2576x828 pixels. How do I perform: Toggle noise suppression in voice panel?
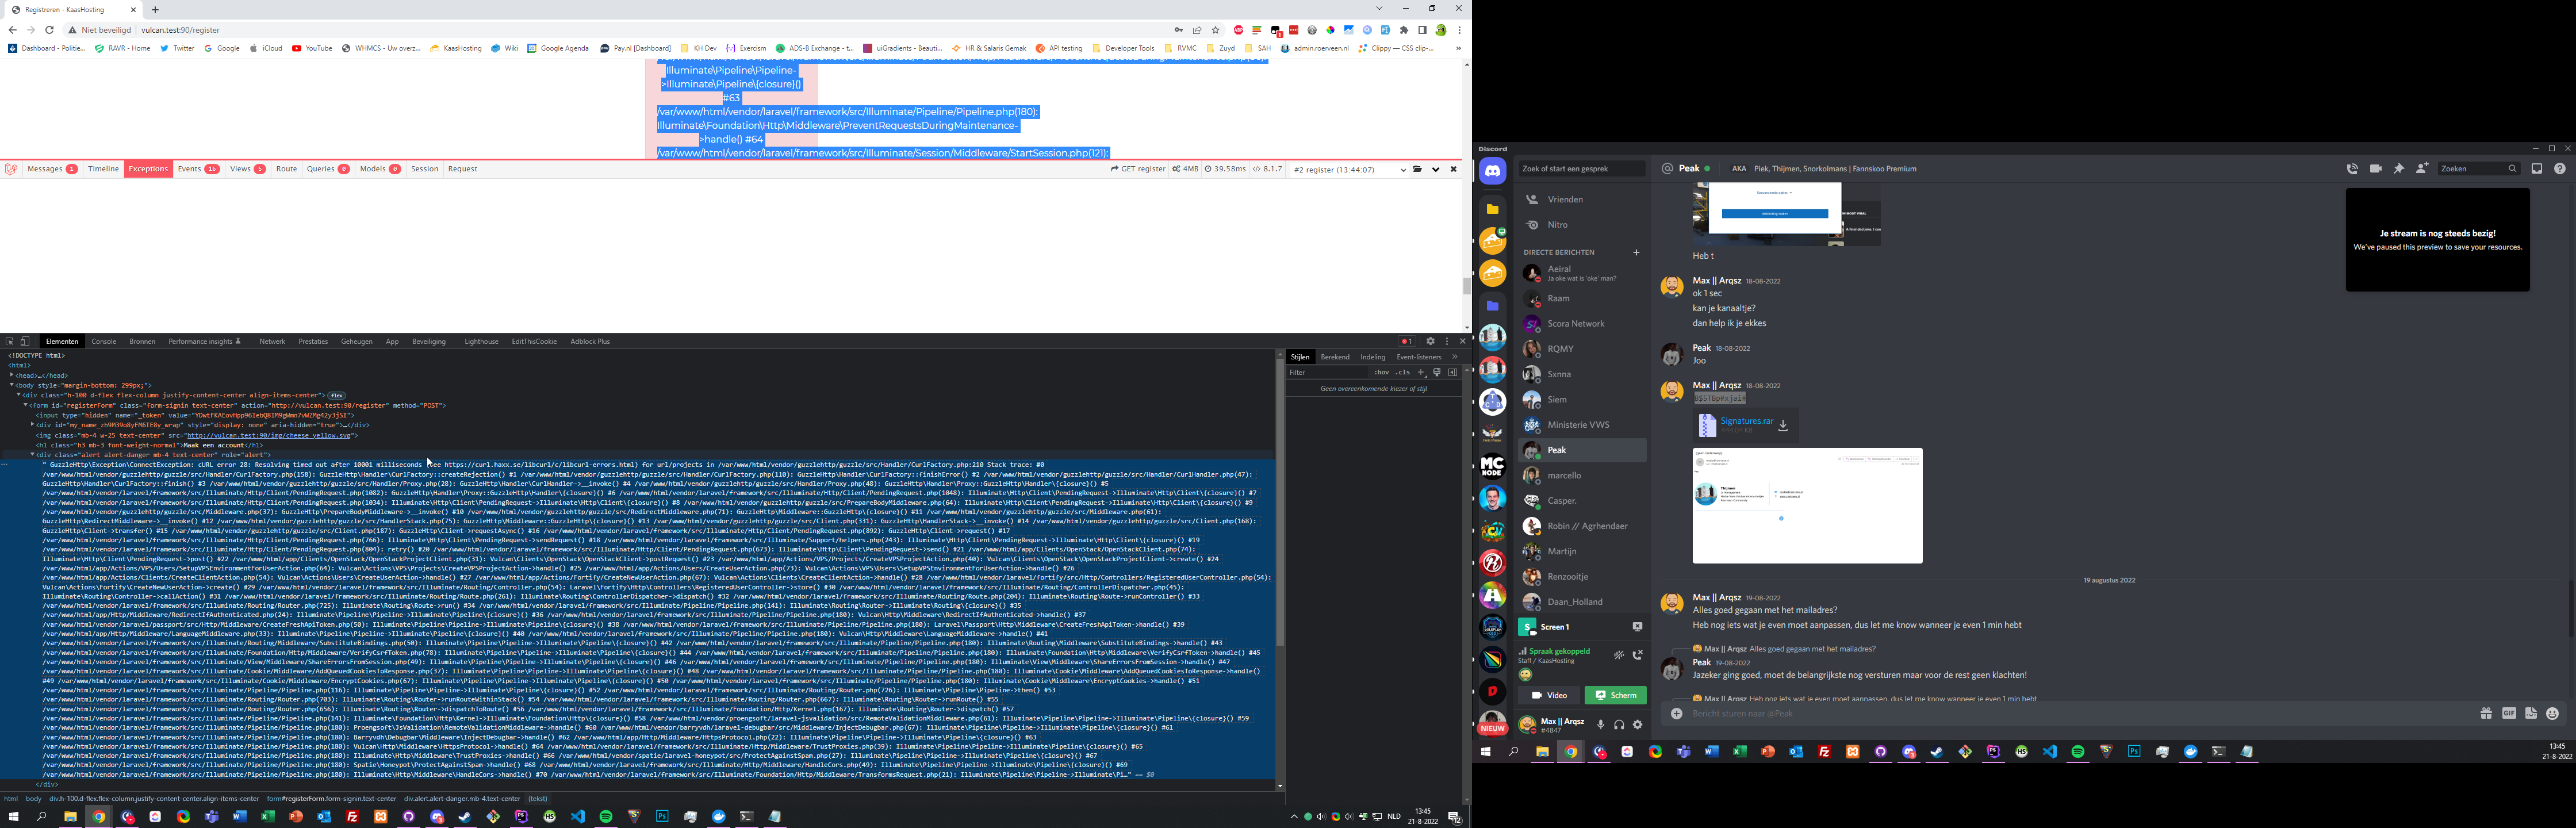pos(1618,655)
